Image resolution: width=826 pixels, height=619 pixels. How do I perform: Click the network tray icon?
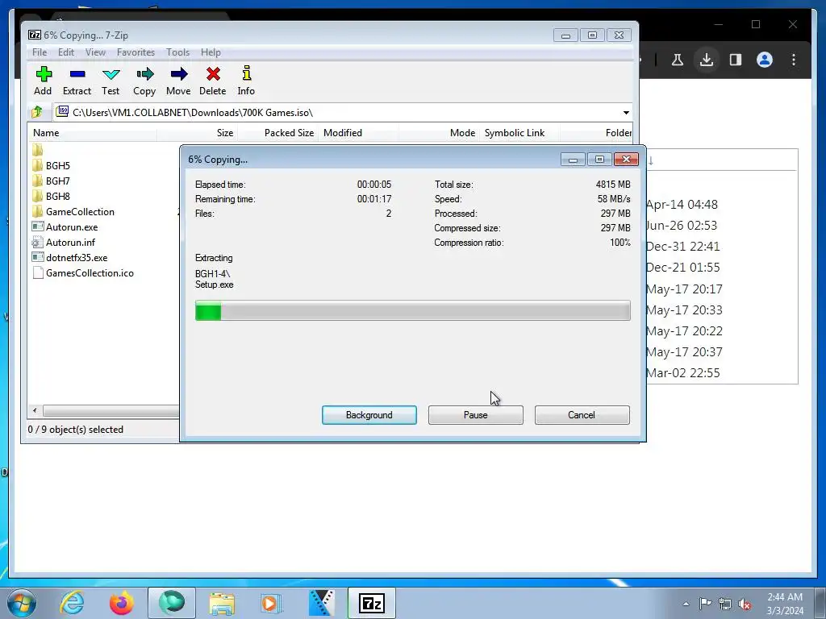point(725,604)
